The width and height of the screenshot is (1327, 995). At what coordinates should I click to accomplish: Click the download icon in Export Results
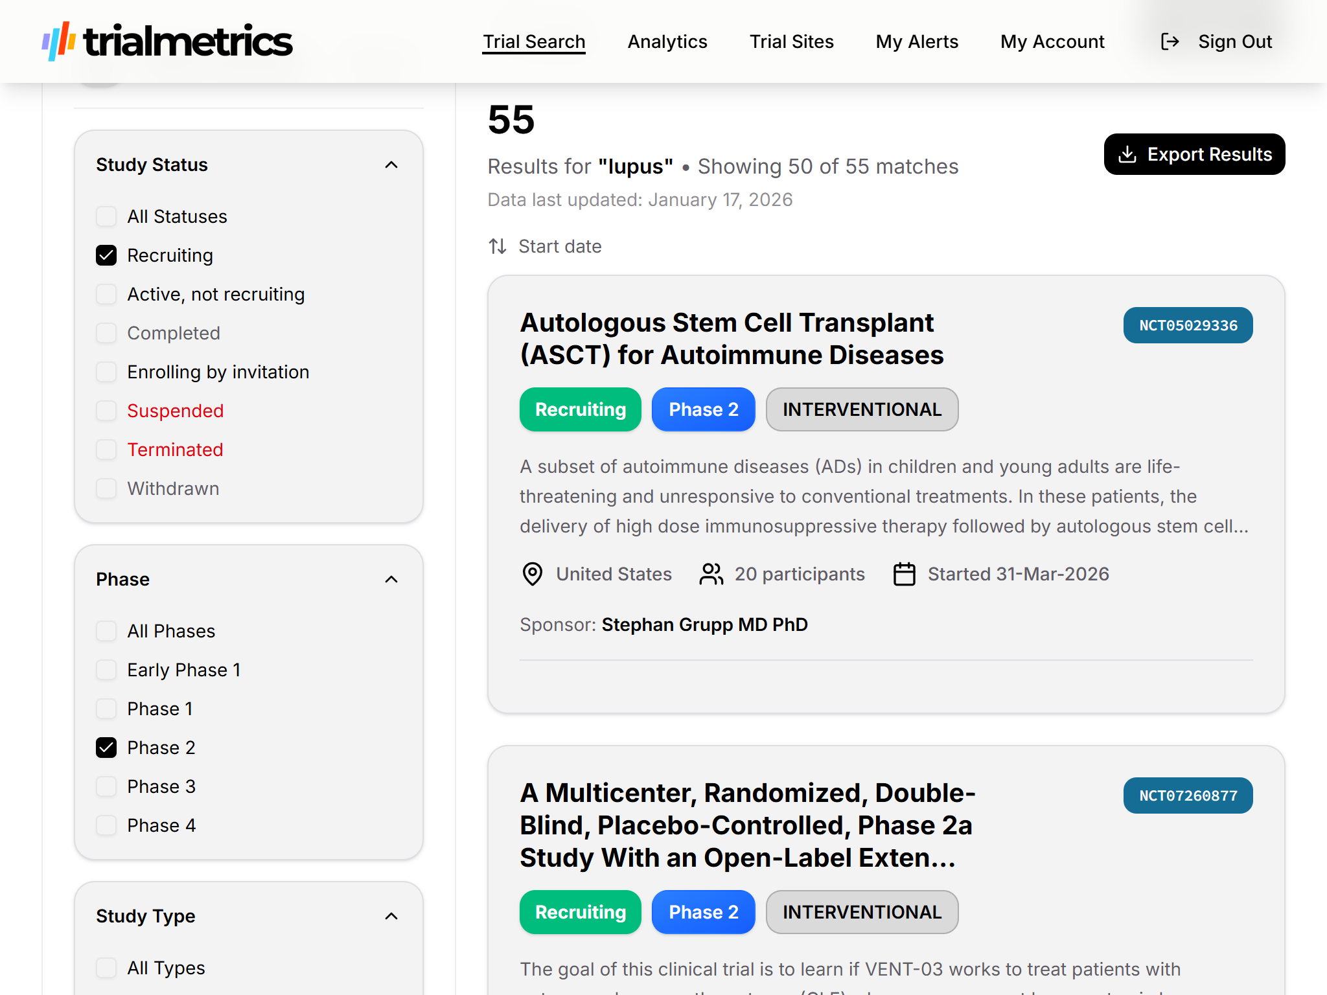point(1127,154)
